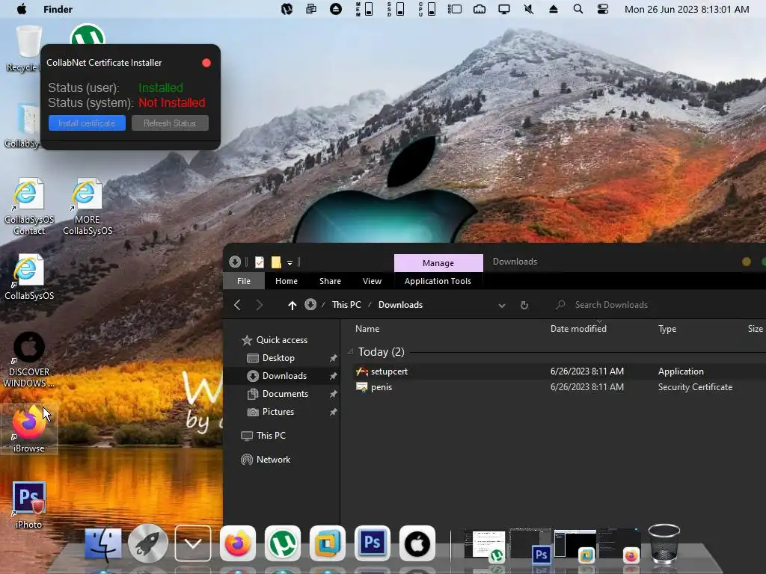Image resolution: width=766 pixels, height=574 pixels.
Task: Click the muted speaker icon in menu bar
Action: click(528, 9)
